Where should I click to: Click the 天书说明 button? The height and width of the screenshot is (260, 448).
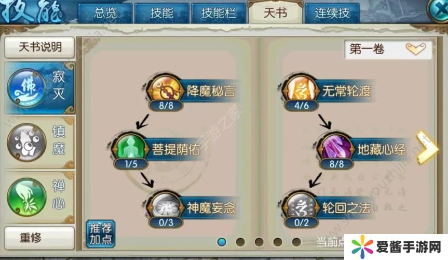[40, 47]
